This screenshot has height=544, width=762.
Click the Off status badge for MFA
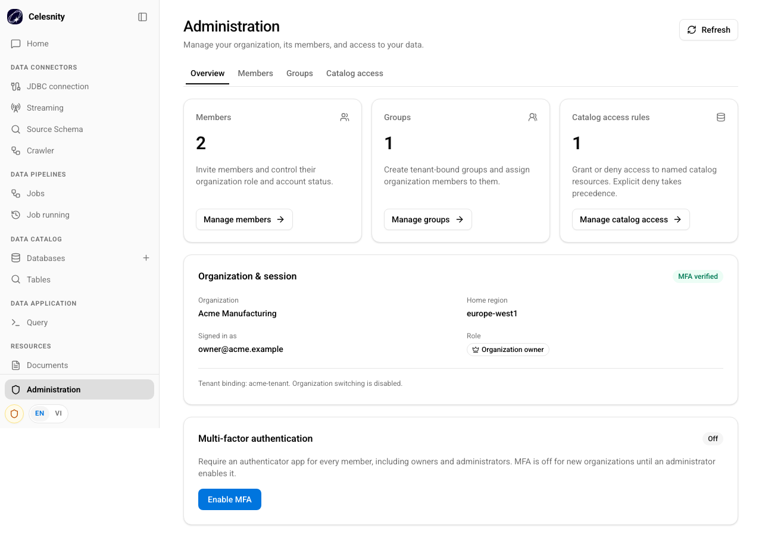(713, 439)
